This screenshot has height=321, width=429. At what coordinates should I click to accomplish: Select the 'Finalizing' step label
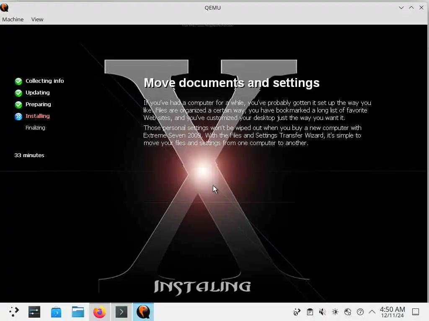pos(35,128)
